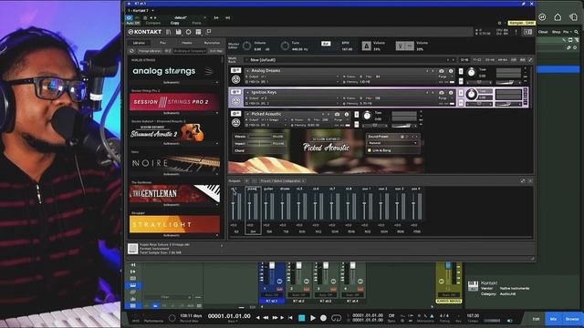The image size is (584, 328).
Task: Switch to the Automation tab
Action: click(212, 43)
